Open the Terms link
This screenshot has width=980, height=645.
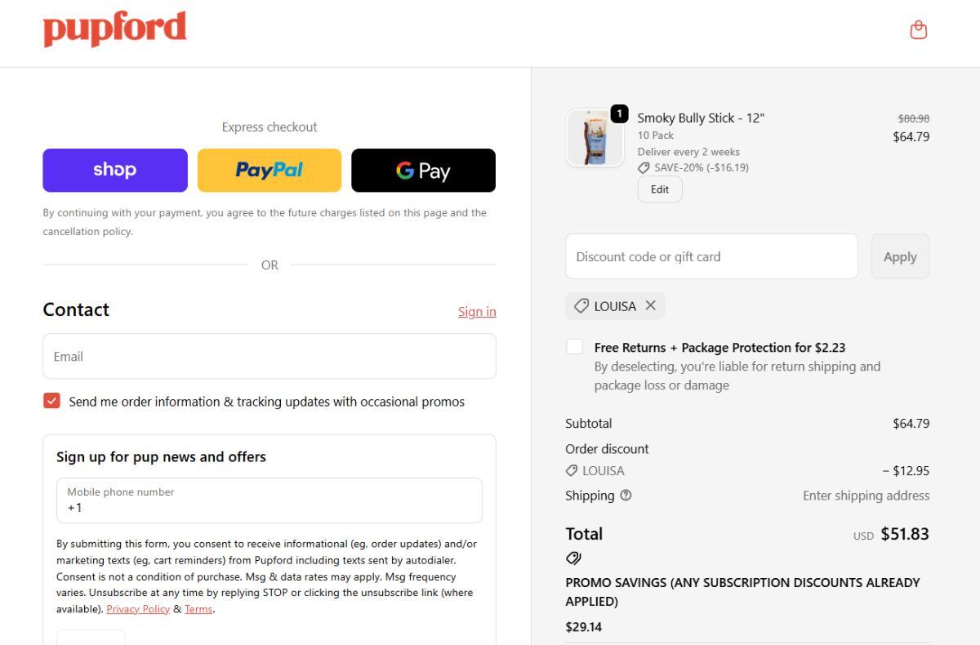coord(198,609)
